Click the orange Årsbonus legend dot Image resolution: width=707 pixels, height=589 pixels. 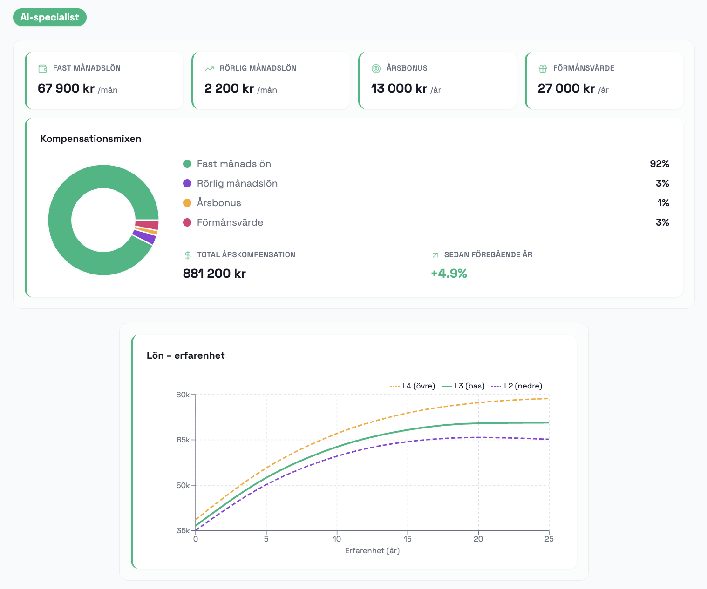187,203
